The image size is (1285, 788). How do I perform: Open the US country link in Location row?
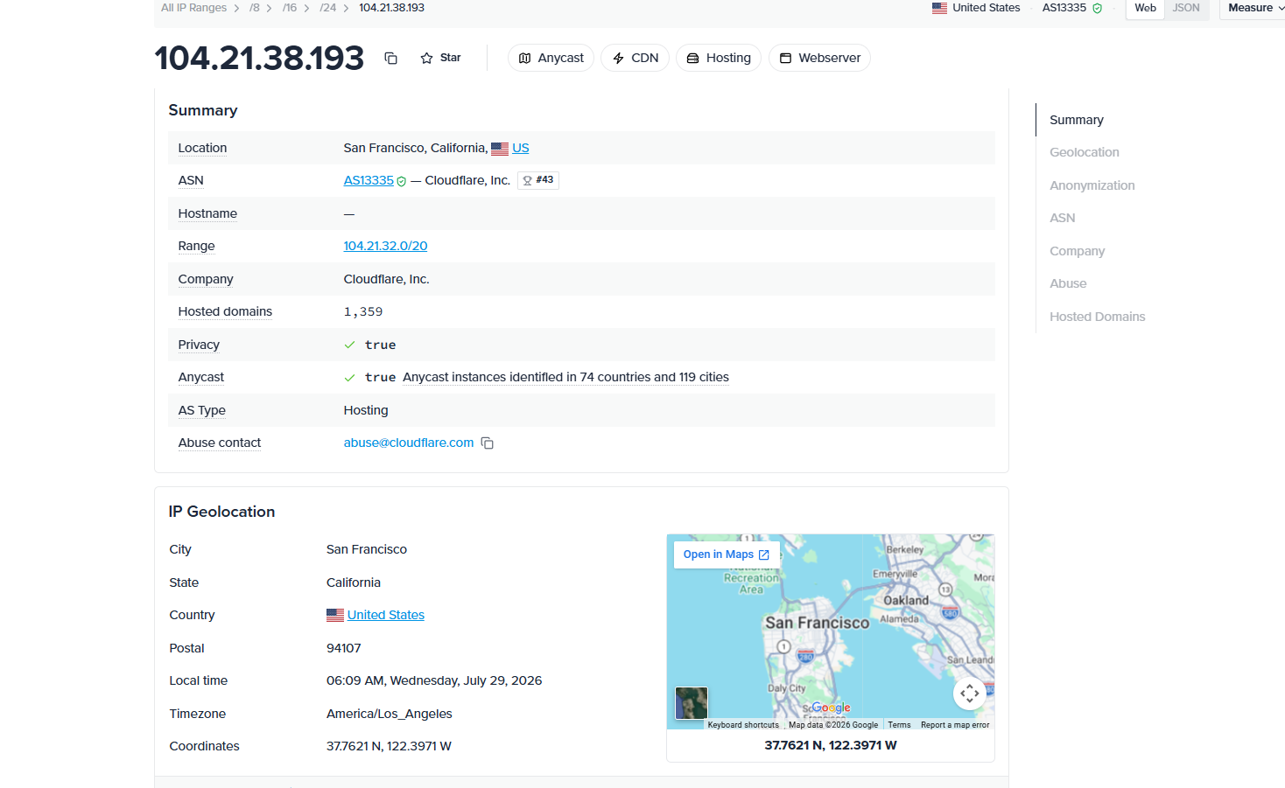pyautogui.click(x=521, y=148)
